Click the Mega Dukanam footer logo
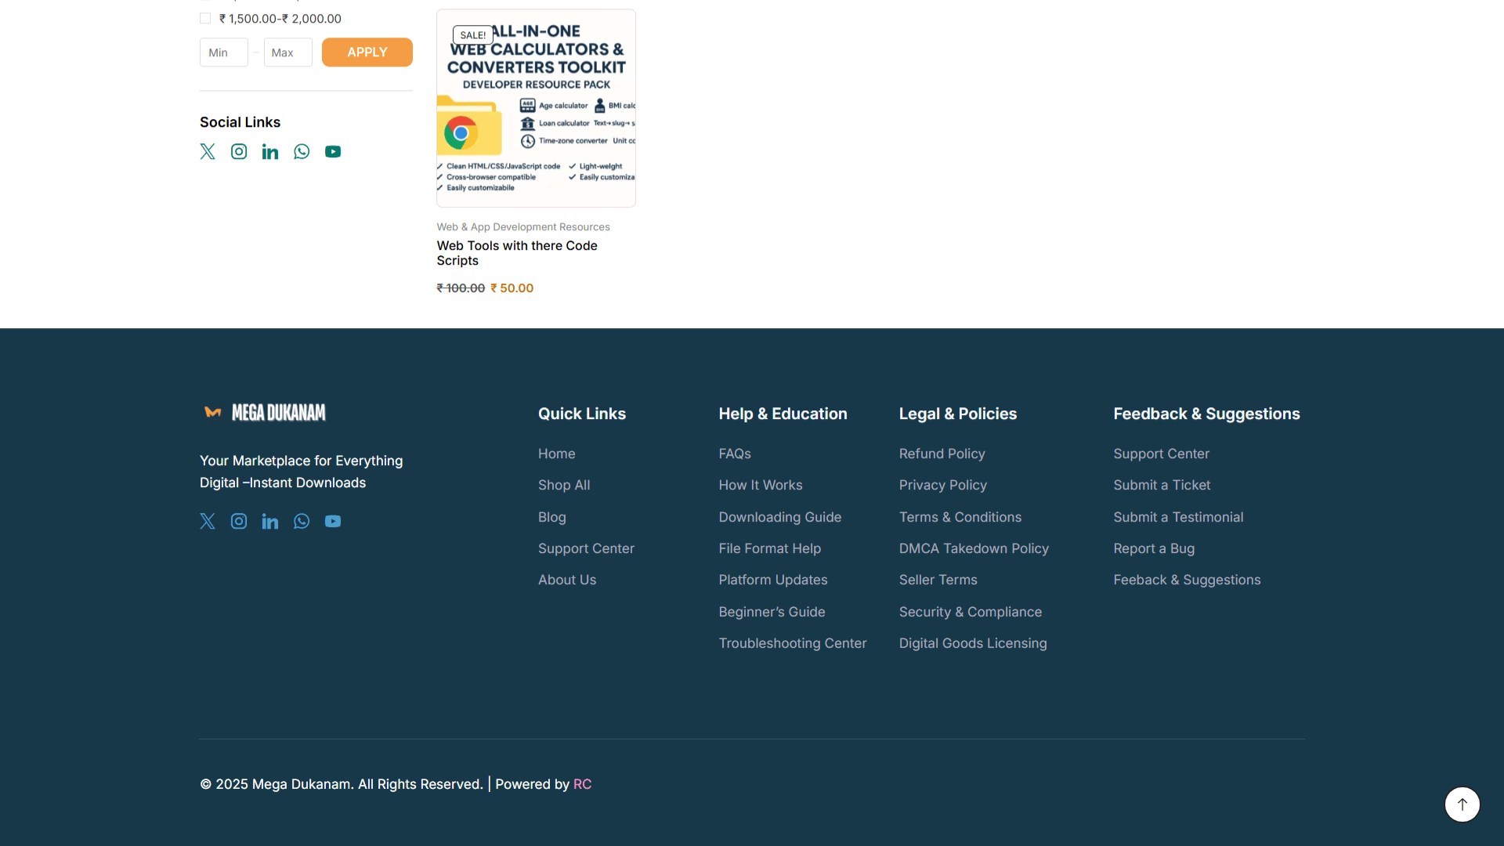 [265, 413]
